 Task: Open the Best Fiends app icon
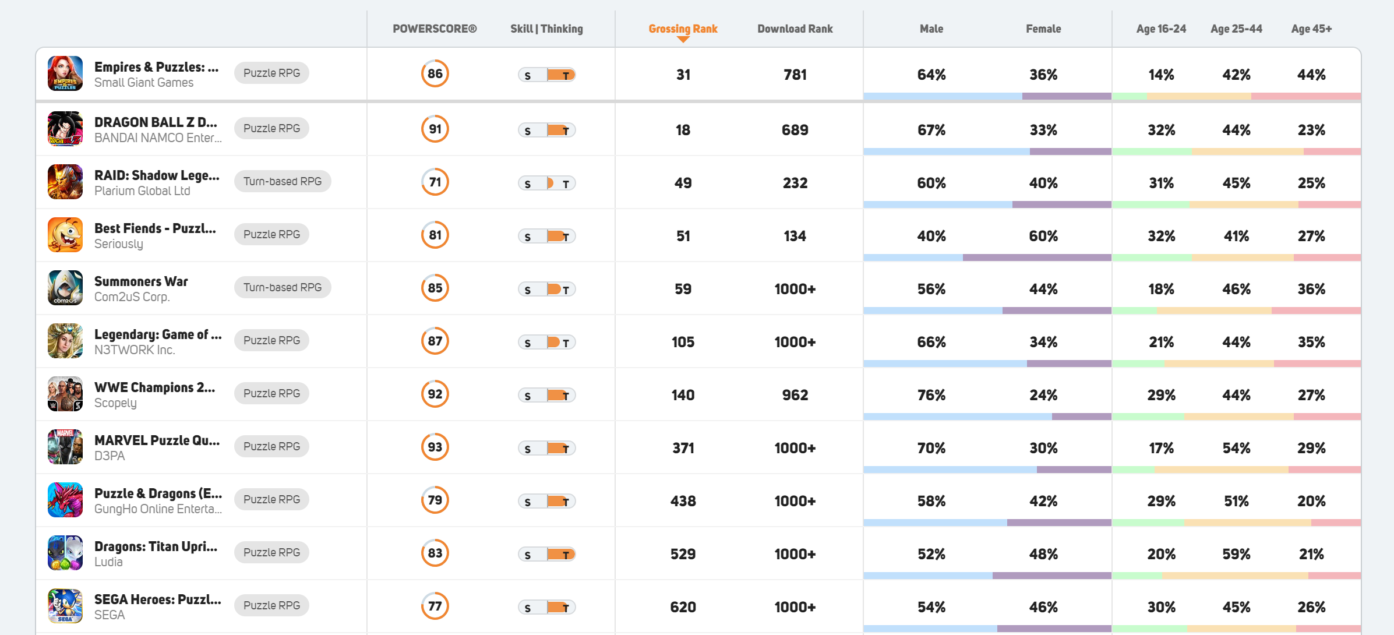click(65, 235)
